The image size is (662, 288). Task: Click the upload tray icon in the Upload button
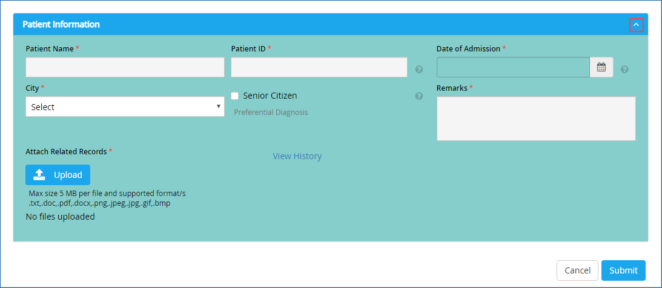(x=39, y=175)
